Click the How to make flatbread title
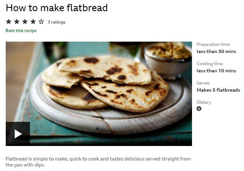This screenshot has width=244, height=171. pyautogui.click(x=57, y=8)
